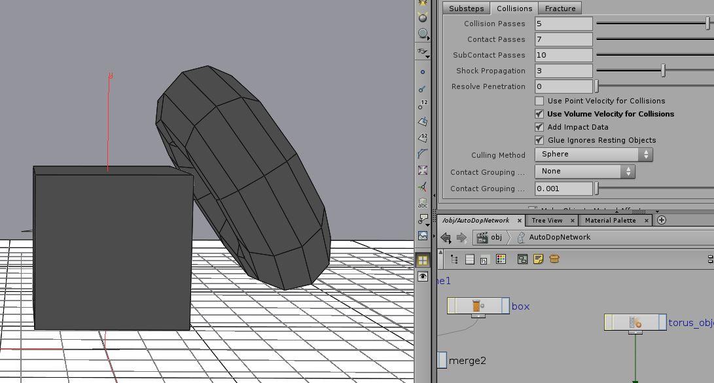Click the Resolve Penetration value field
The height and width of the screenshot is (383, 714).
point(563,86)
